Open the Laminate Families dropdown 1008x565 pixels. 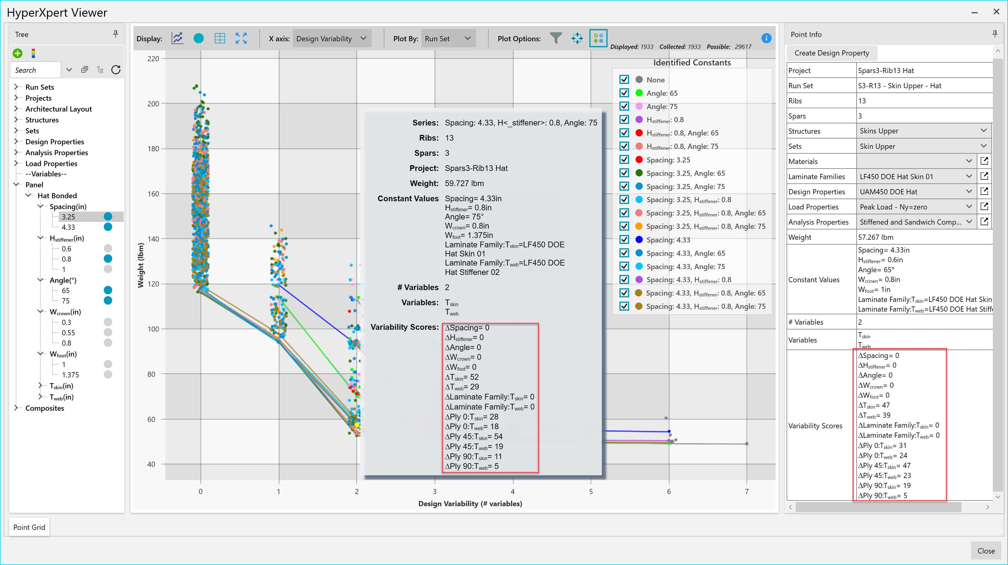916,176
